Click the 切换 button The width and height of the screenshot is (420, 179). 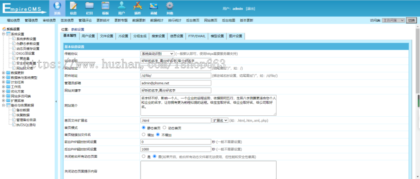pyautogui.click(x=412, y=20)
